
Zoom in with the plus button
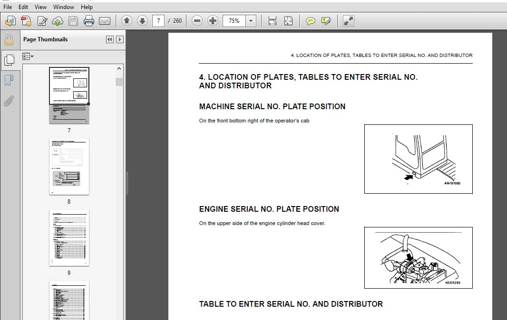point(213,21)
